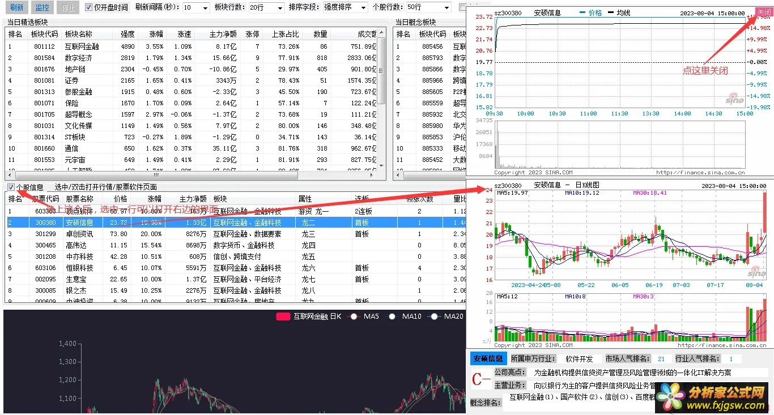The image size is (774, 415).
Task: Click the 量比 column header in stock table
Action: [457, 199]
